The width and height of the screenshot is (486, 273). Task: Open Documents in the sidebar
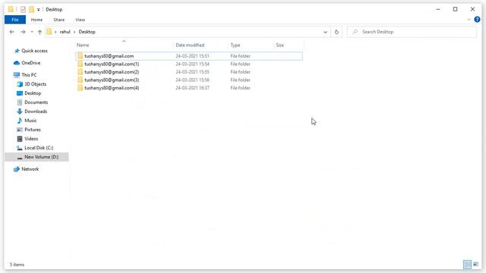click(36, 102)
